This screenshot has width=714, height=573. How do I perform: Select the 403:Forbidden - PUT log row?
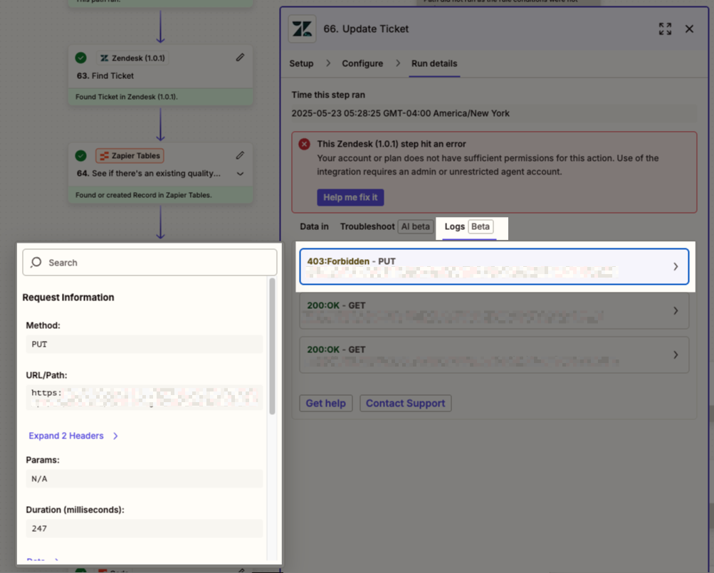pos(494,266)
